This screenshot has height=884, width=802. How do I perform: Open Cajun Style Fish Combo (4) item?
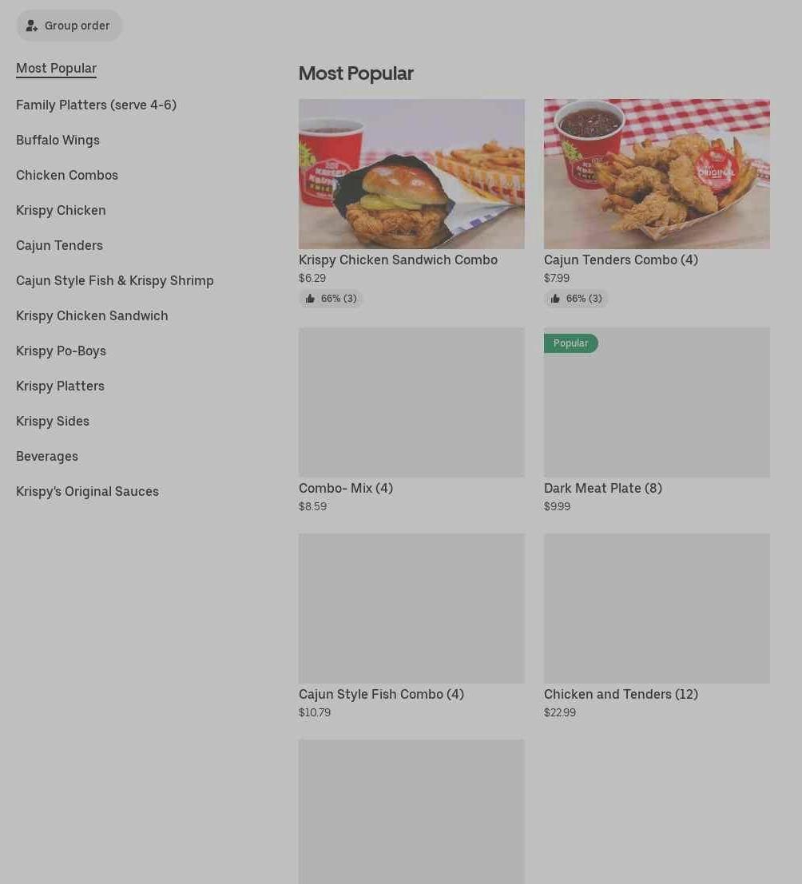coord(411,626)
